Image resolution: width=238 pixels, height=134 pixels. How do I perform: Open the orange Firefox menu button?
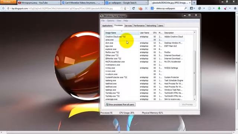8,2
